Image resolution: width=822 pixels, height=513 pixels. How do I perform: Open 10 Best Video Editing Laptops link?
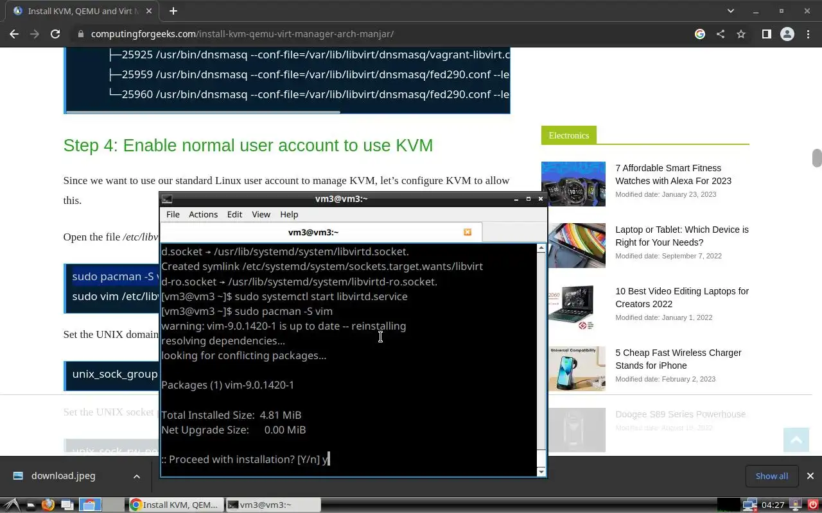point(682,298)
